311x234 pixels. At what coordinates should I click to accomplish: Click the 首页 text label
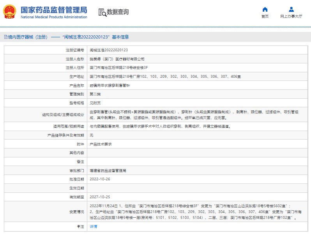(x=265, y=17)
